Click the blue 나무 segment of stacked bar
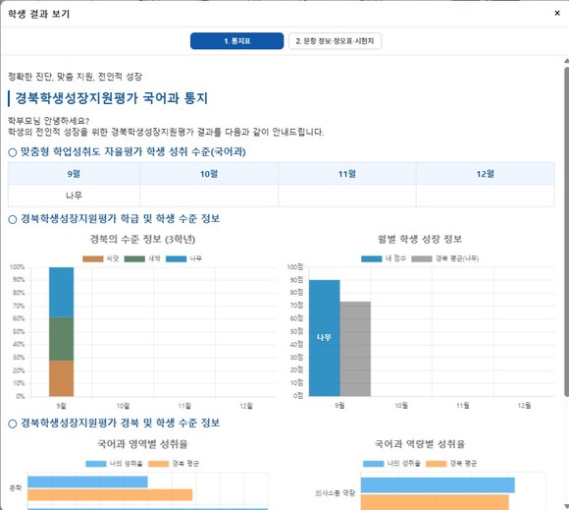 point(62,292)
